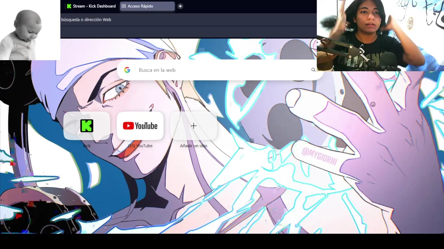Image resolution: width=444 pixels, height=249 pixels.
Task: Open a new tab with the plus button
Action: point(180,6)
